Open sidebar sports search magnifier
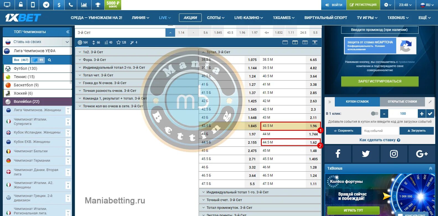438x216 pixels. click(50, 60)
